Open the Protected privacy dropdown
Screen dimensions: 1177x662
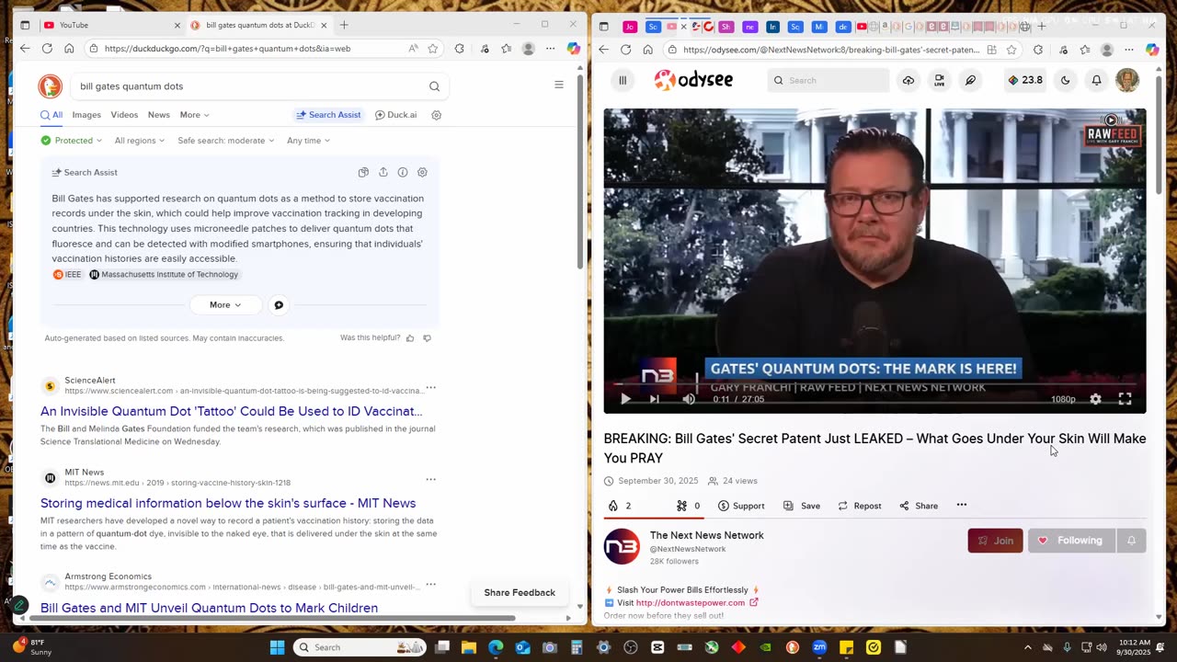(72, 141)
